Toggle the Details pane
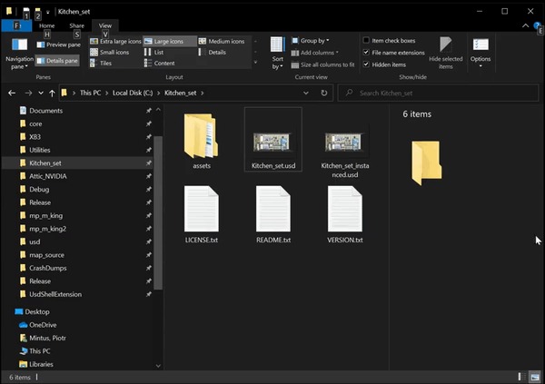The height and width of the screenshot is (384, 545). [x=57, y=61]
